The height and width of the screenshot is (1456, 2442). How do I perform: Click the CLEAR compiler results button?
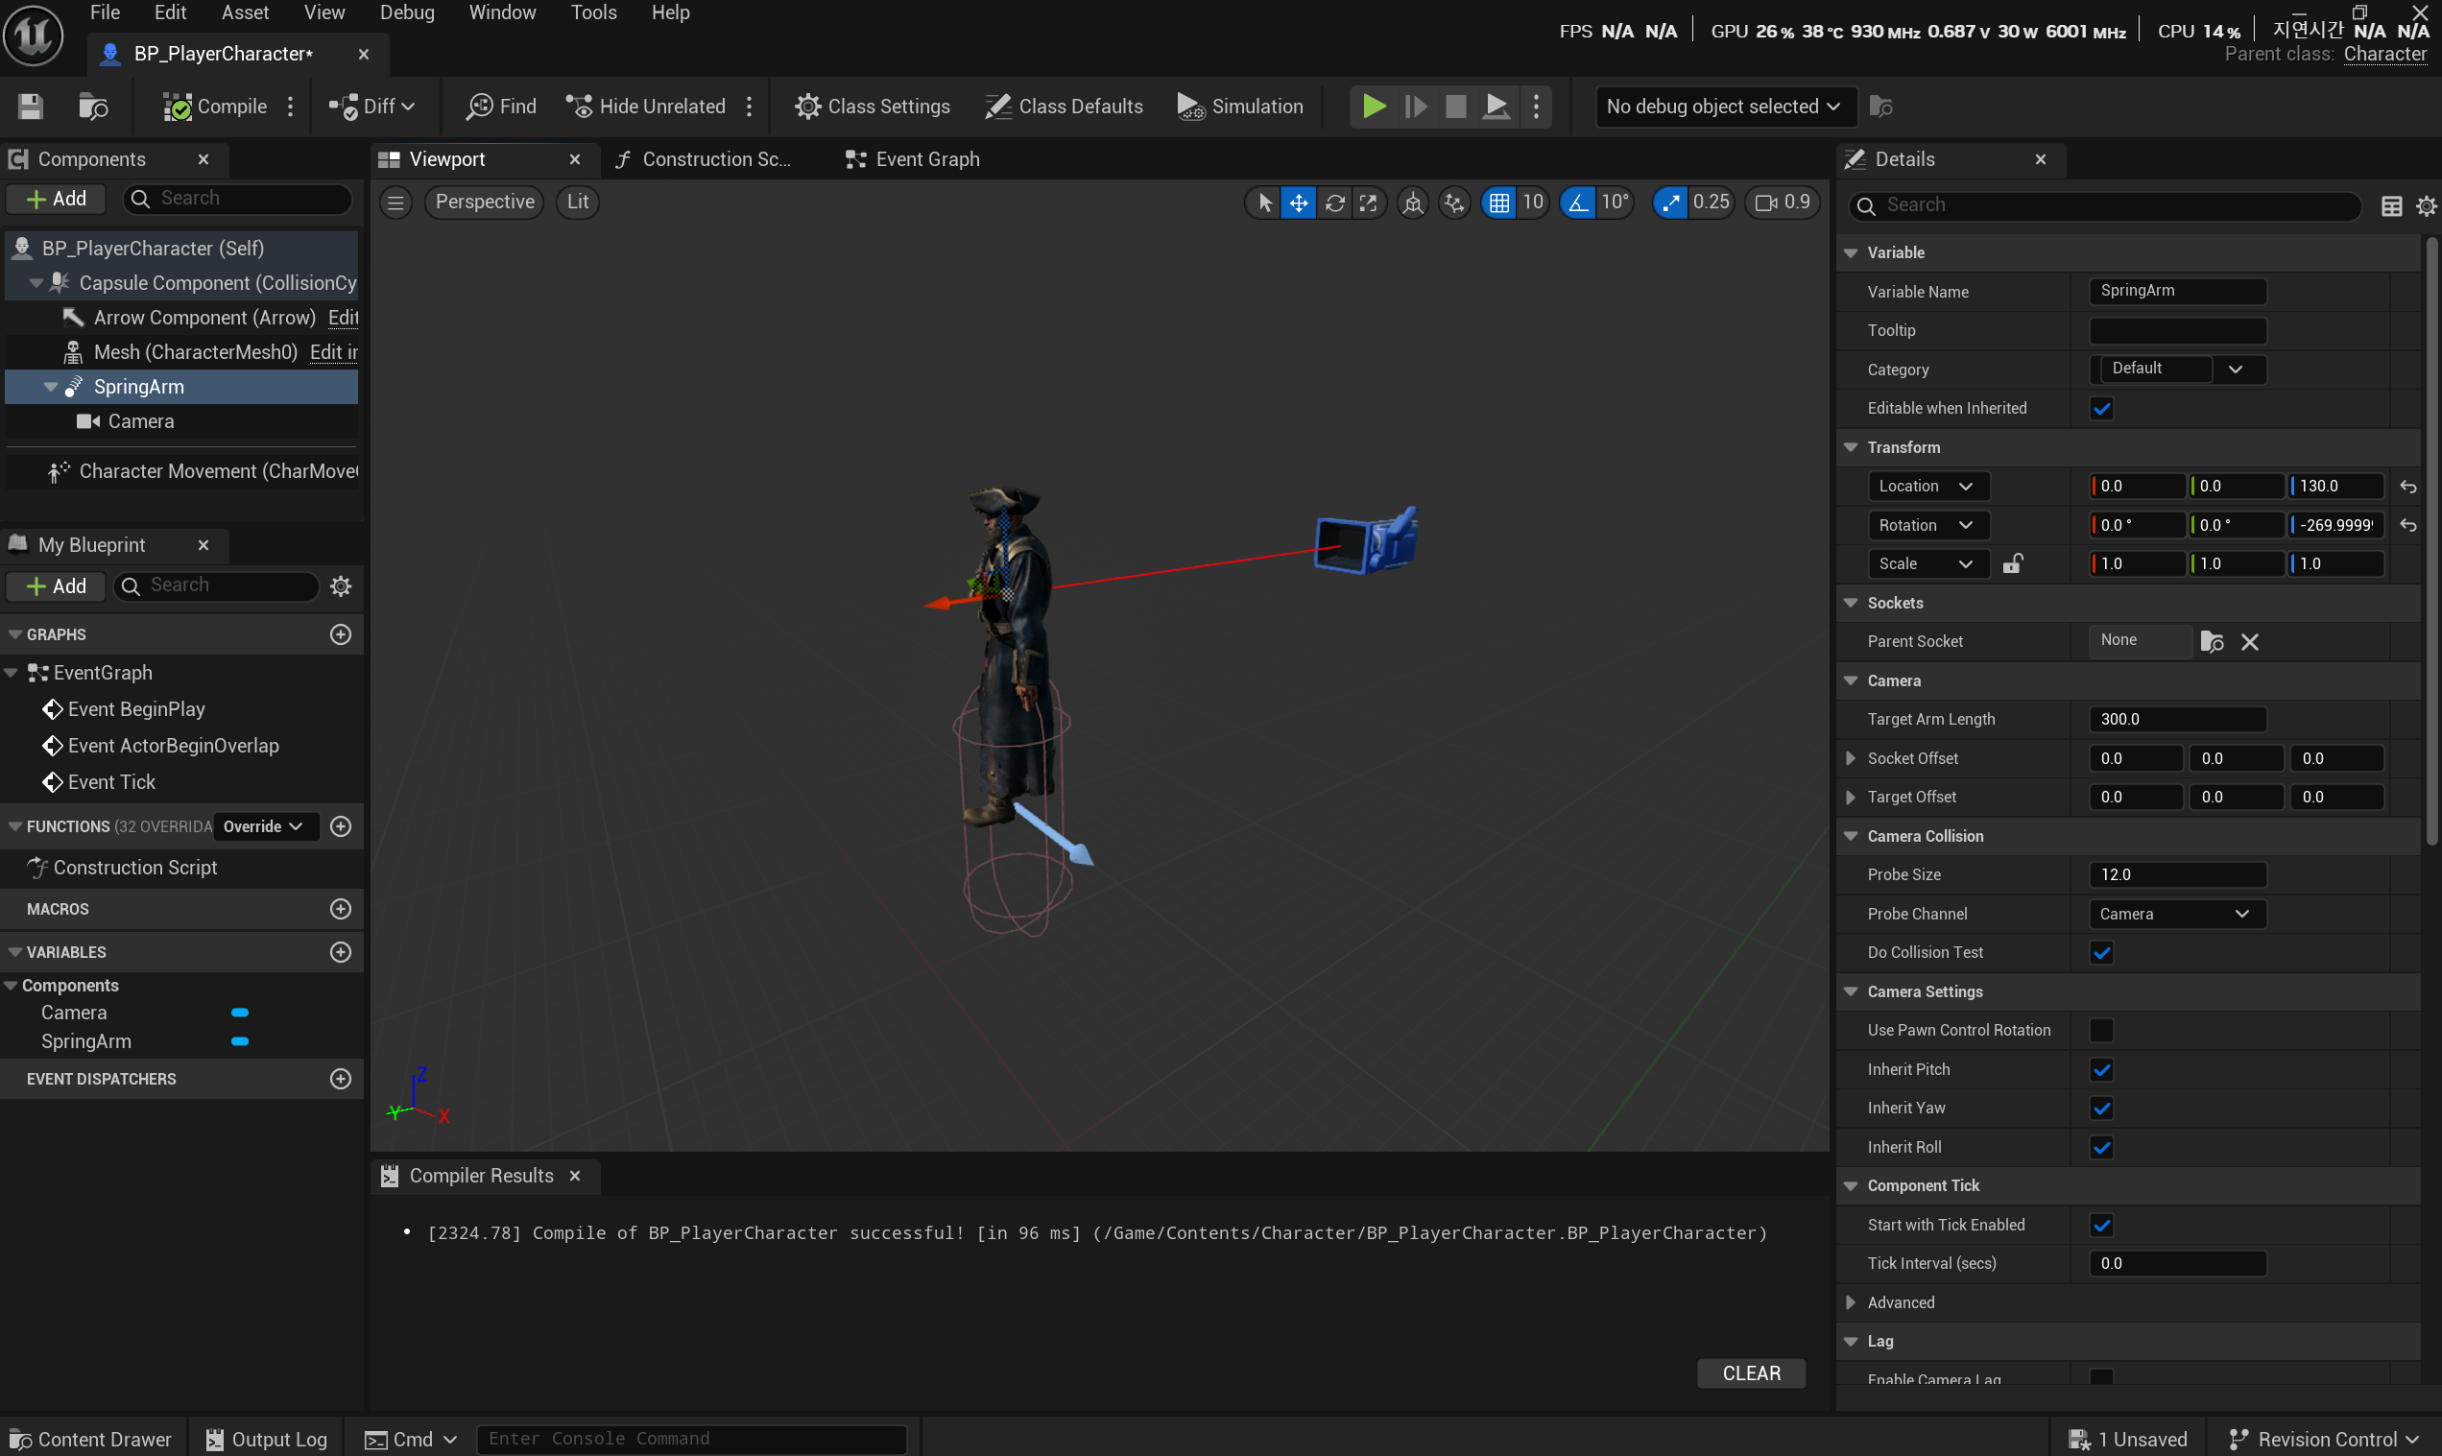coord(1750,1373)
